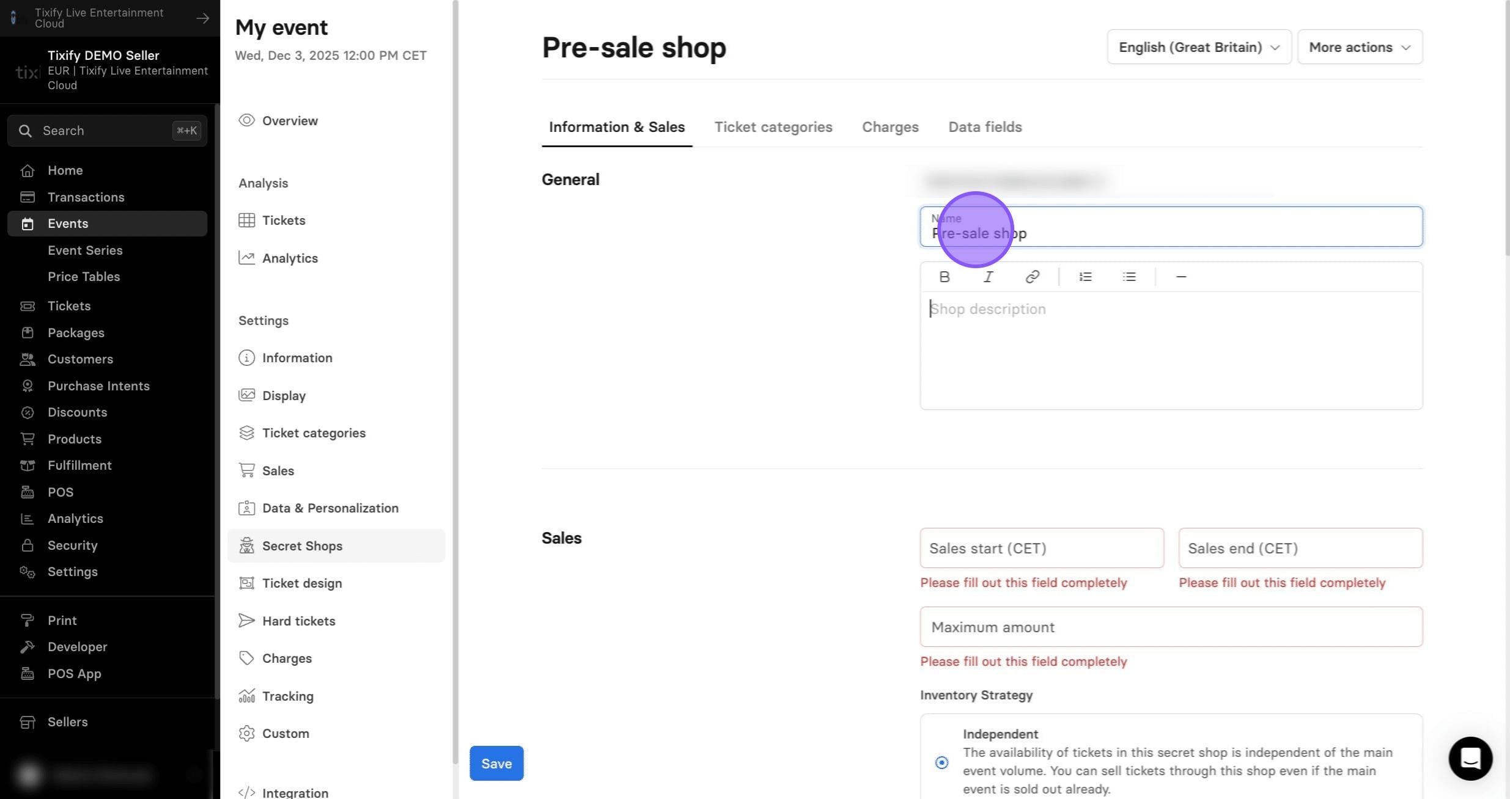1510x799 pixels.
Task: Open the English (Great Britain) language dropdown
Action: (1199, 47)
